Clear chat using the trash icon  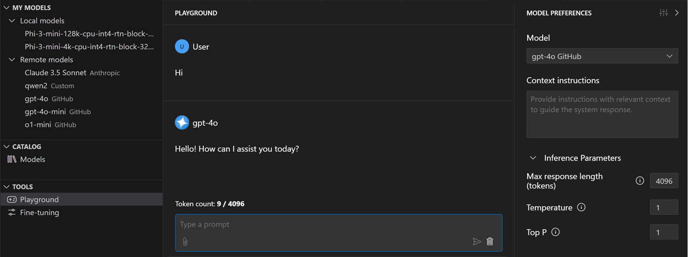pos(490,242)
